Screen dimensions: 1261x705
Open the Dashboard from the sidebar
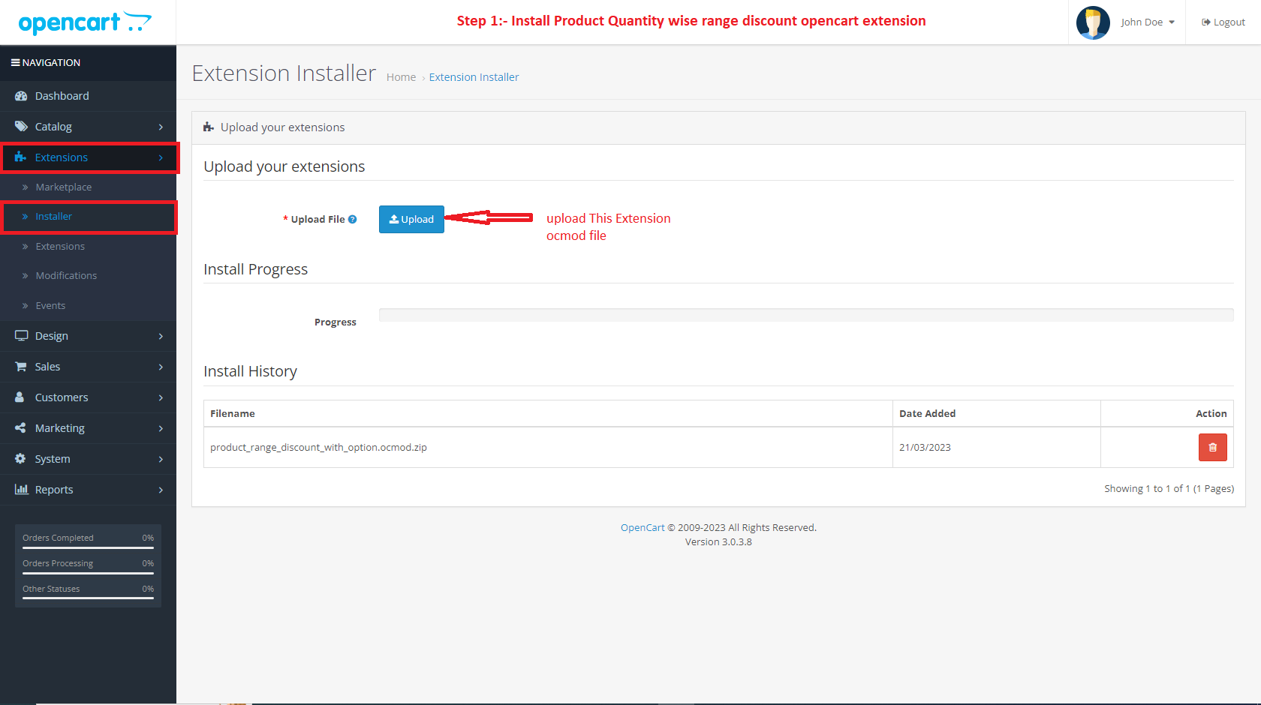pyautogui.click(x=20, y=96)
